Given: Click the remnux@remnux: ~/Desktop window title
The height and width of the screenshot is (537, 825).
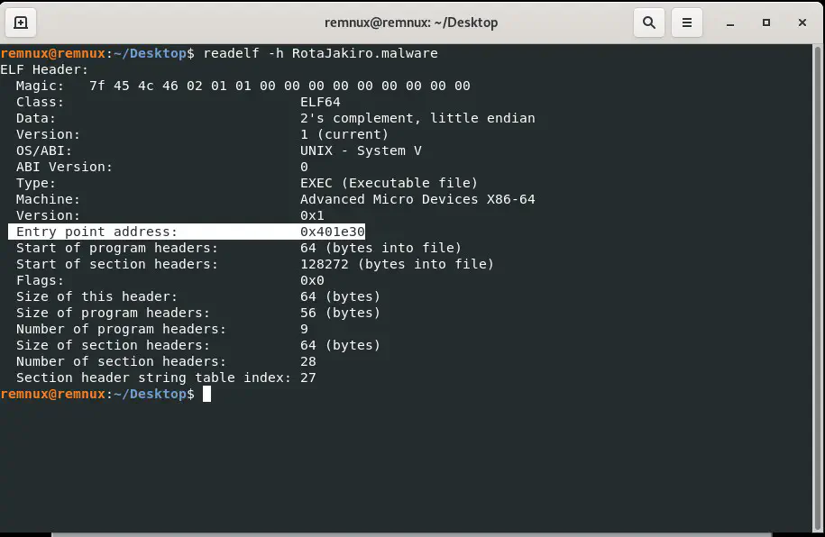Looking at the screenshot, I should point(411,23).
